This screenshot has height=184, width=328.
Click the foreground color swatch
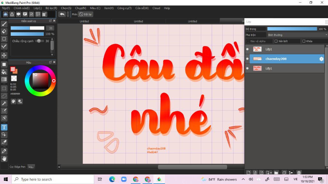click(13, 69)
